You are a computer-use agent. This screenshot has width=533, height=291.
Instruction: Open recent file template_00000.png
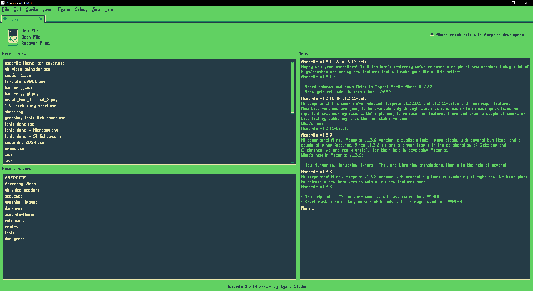[25, 81]
